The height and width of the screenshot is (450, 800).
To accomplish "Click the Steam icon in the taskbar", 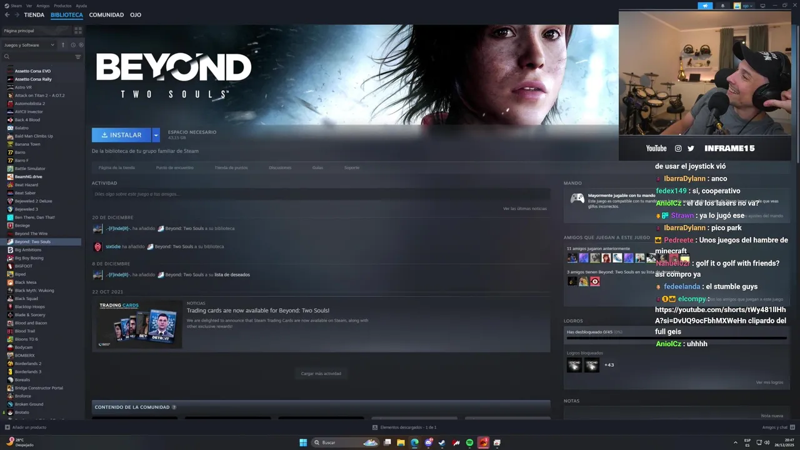I will tap(442, 442).
